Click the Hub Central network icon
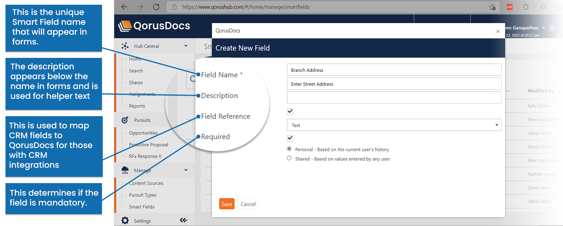Image resolution: width=563 pixels, height=226 pixels. 125,46
